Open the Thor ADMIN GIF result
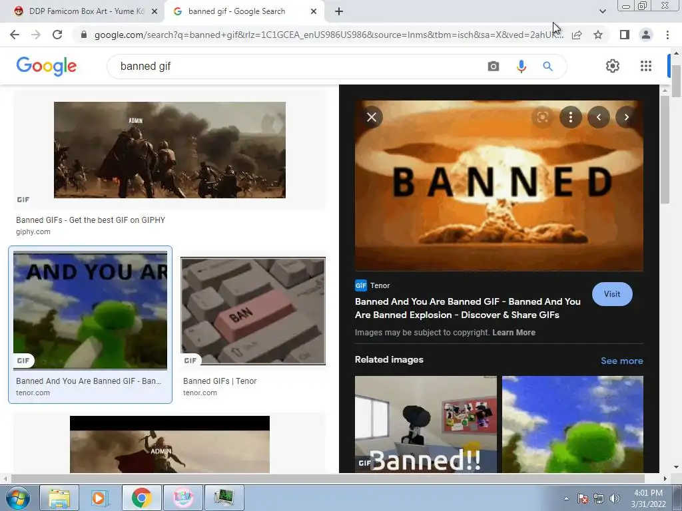The height and width of the screenshot is (511, 682). 170,444
